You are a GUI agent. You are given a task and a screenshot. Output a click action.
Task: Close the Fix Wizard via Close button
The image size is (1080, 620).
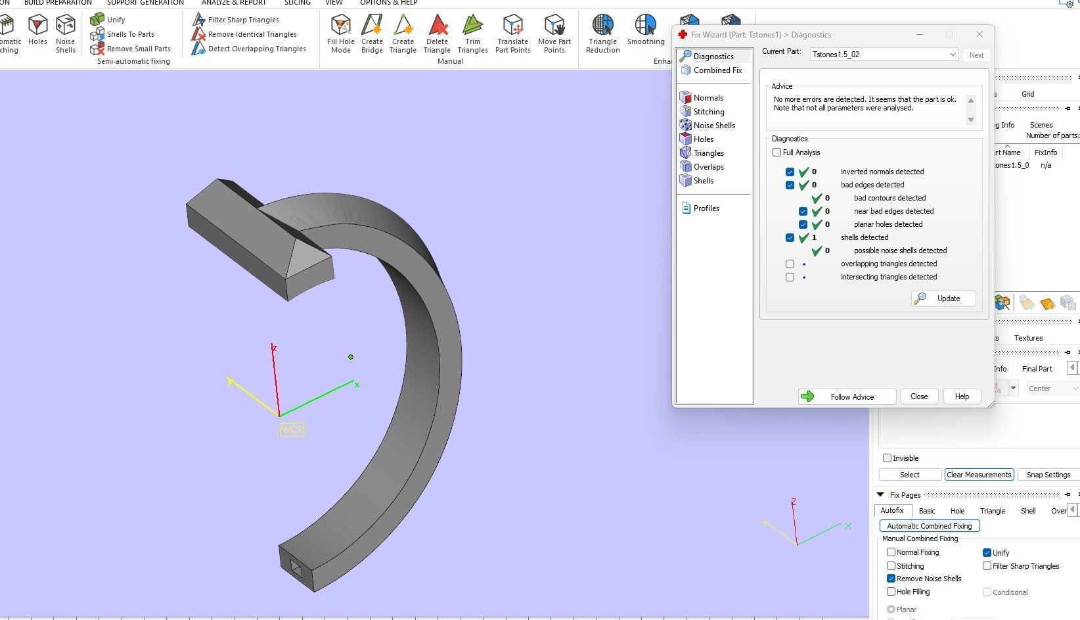point(919,396)
